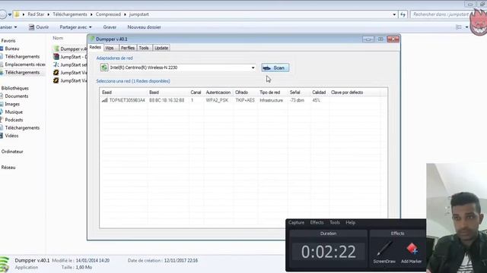487x273 pixels.
Task: Click the Clave por defecto column header
Action: (347, 93)
